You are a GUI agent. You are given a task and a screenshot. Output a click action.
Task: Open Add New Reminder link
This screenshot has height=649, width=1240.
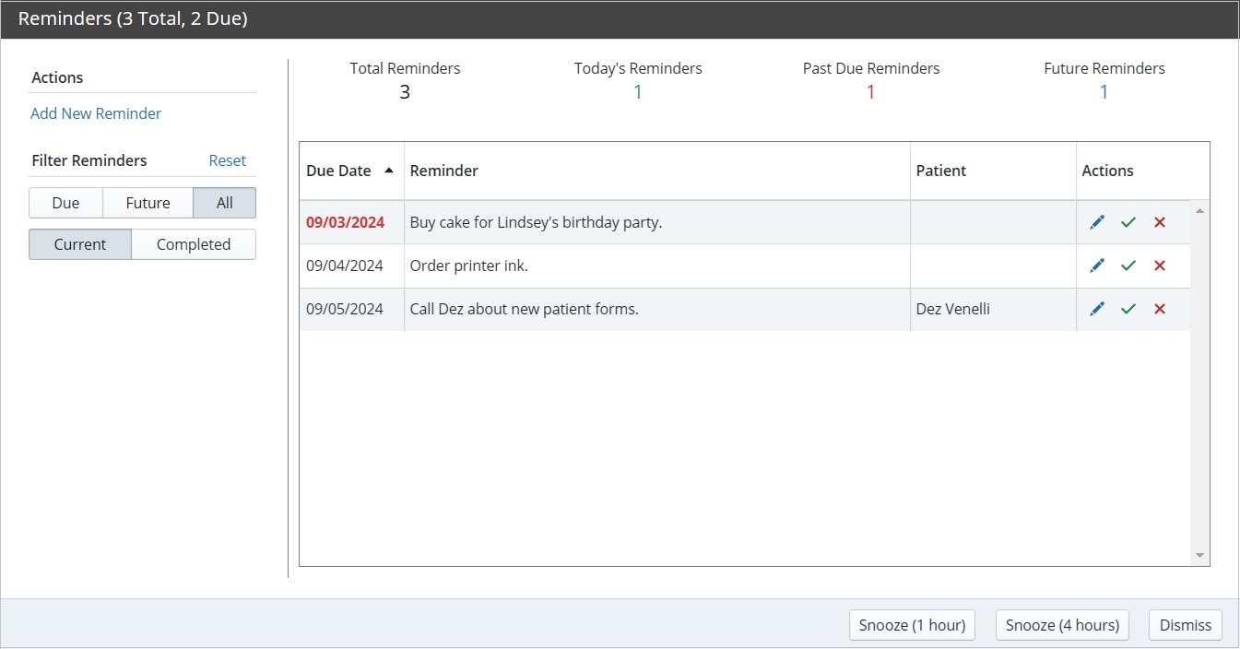(96, 113)
